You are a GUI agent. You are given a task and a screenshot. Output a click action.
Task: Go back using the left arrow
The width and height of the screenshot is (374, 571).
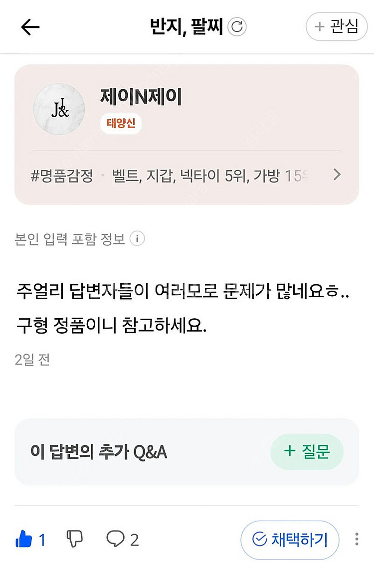pyautogui.click(x=30, y=27)
